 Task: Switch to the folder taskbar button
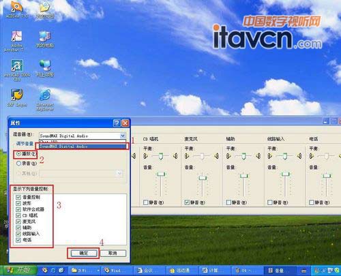[x=85, y=271]
